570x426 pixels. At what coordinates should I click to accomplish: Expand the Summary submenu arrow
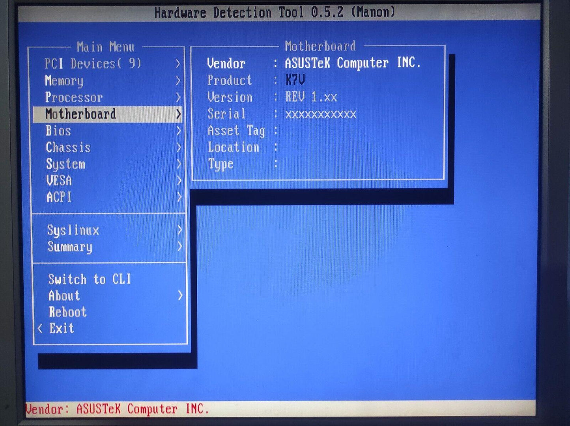(x=180, y=247)
